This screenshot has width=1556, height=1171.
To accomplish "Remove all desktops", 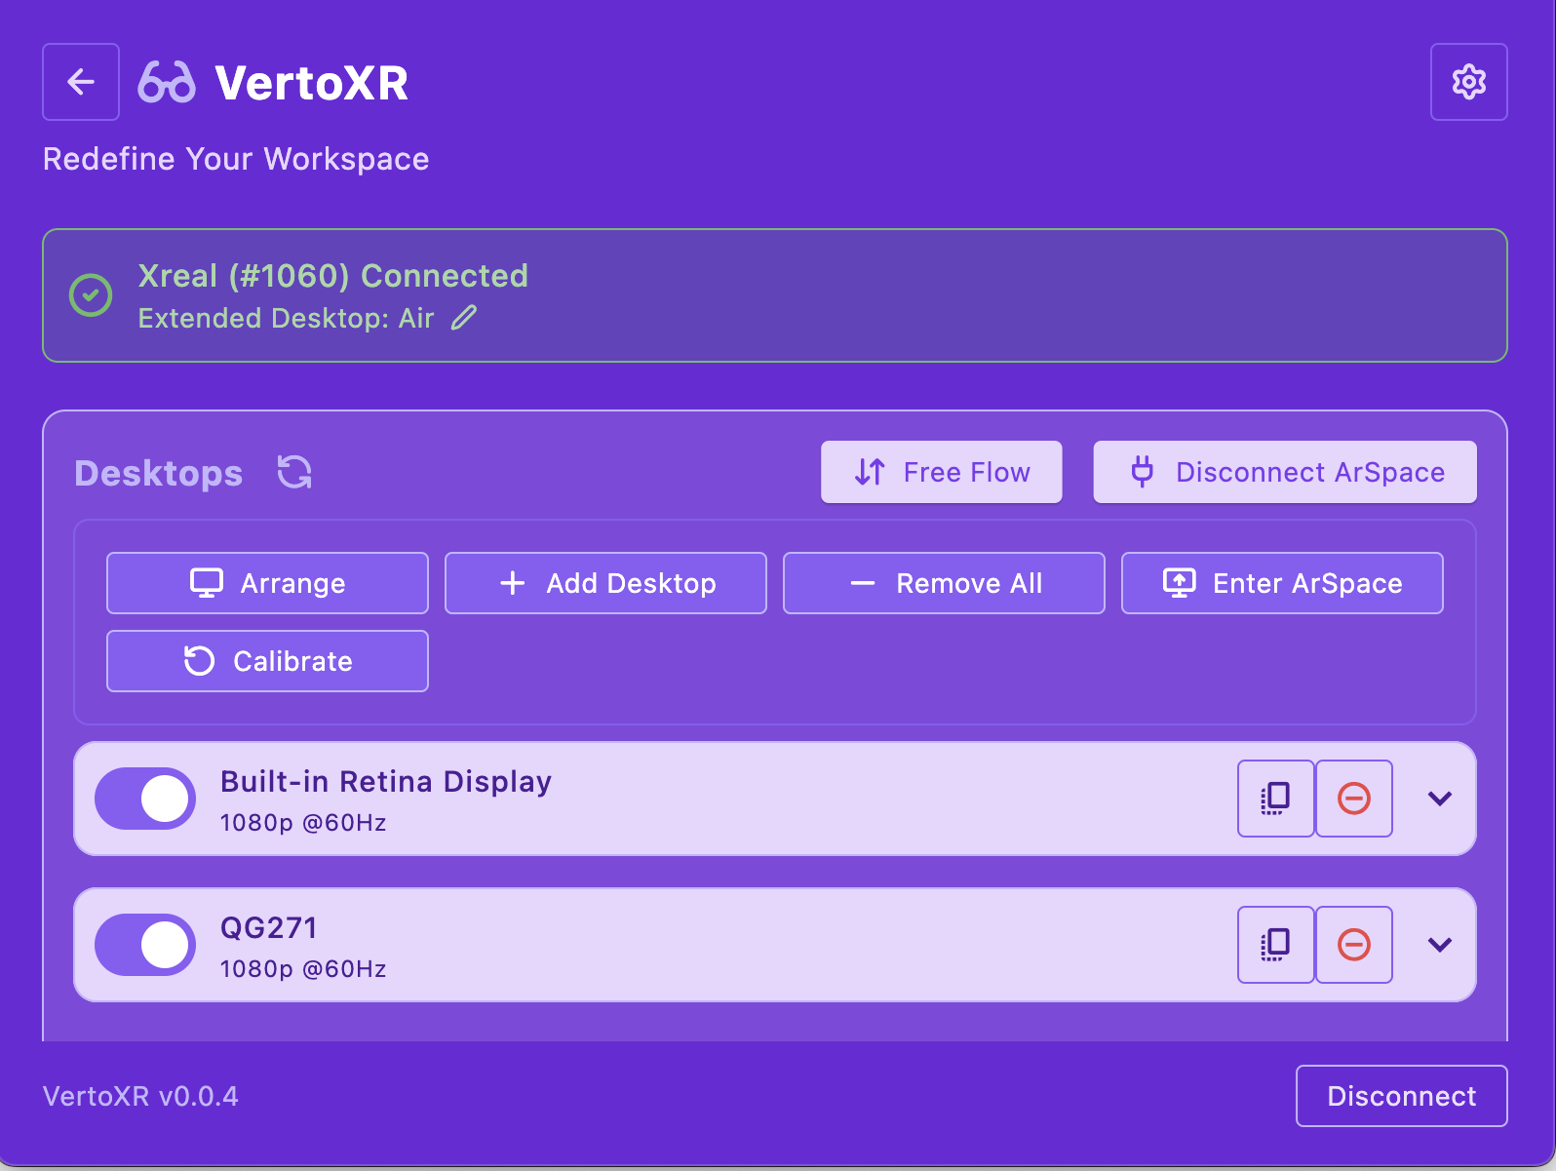I will (x=944, y=583).
